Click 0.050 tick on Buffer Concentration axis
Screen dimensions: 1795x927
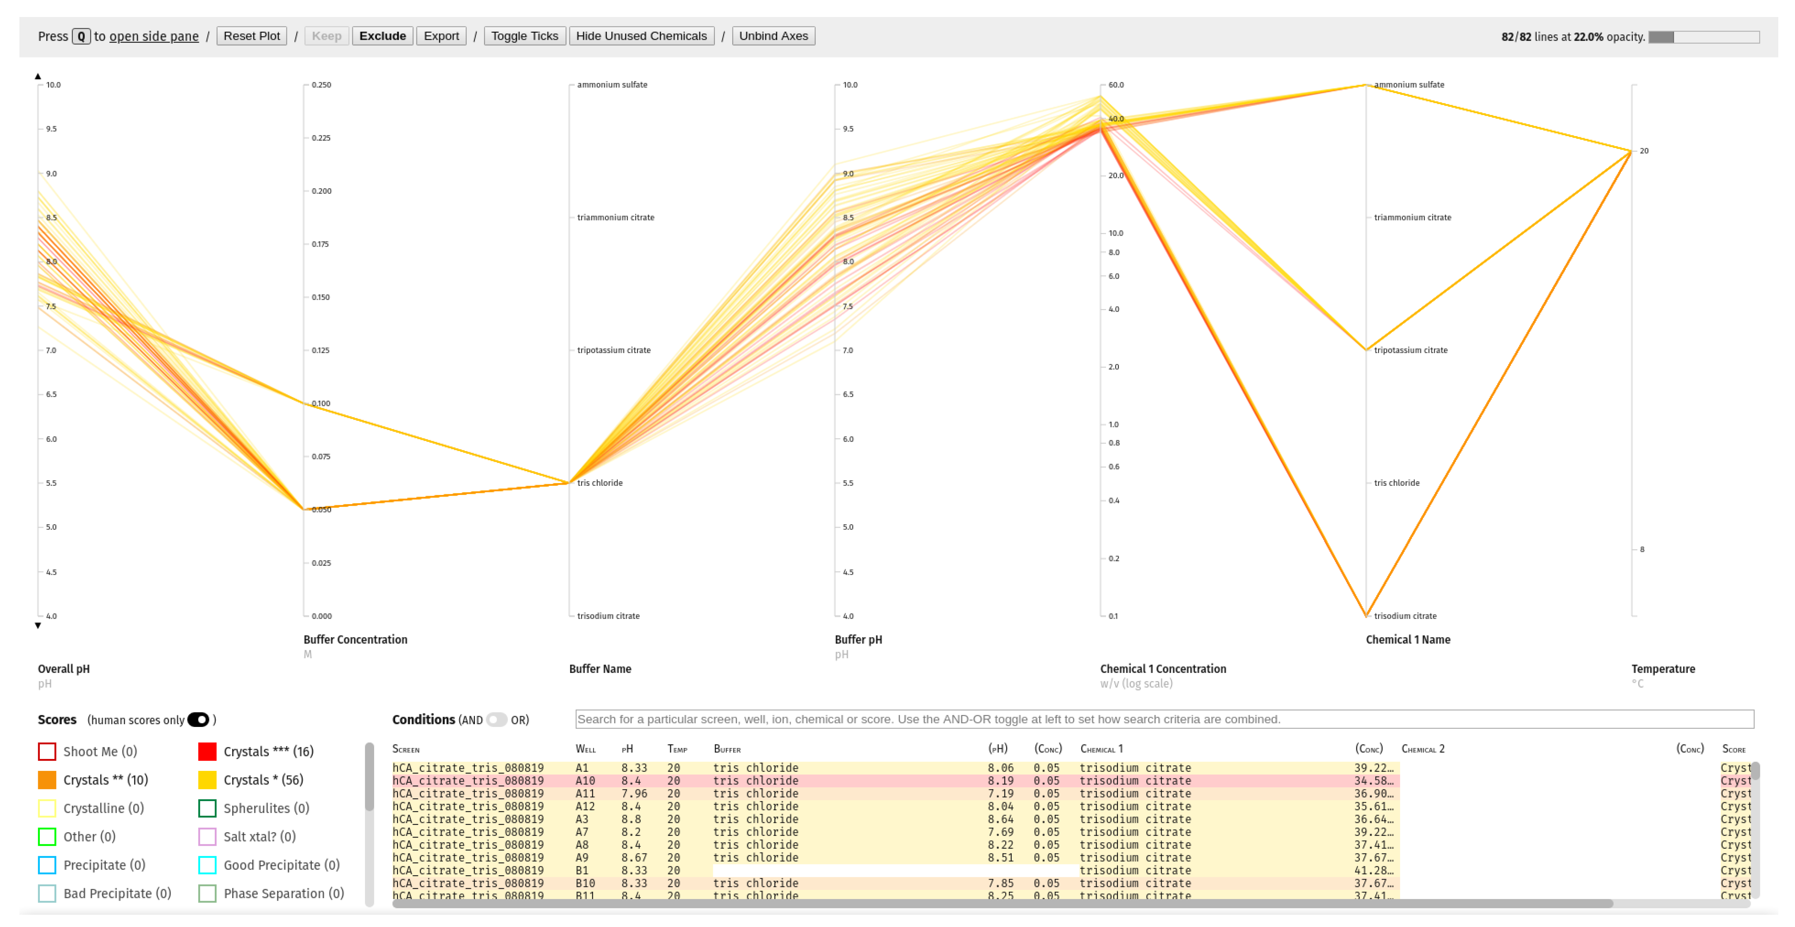(x=321, y=510)
